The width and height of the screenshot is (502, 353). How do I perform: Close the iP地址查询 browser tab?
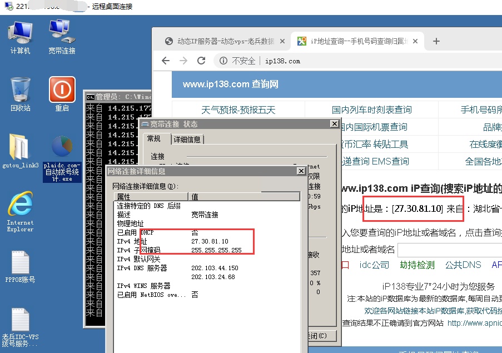tap(415, 41)
